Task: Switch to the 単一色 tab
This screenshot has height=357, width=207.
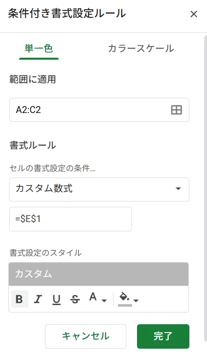Action: 39,49
